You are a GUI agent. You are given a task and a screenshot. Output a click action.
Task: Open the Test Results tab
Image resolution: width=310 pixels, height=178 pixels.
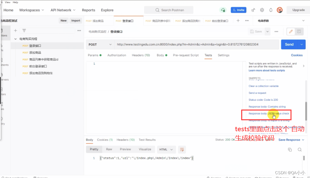147,140
